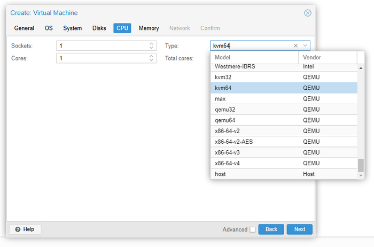Image resolution: width=374 pixels, height=247 pixels.
Task: Open the Sockets spinner control
Action: coord(152,46)
